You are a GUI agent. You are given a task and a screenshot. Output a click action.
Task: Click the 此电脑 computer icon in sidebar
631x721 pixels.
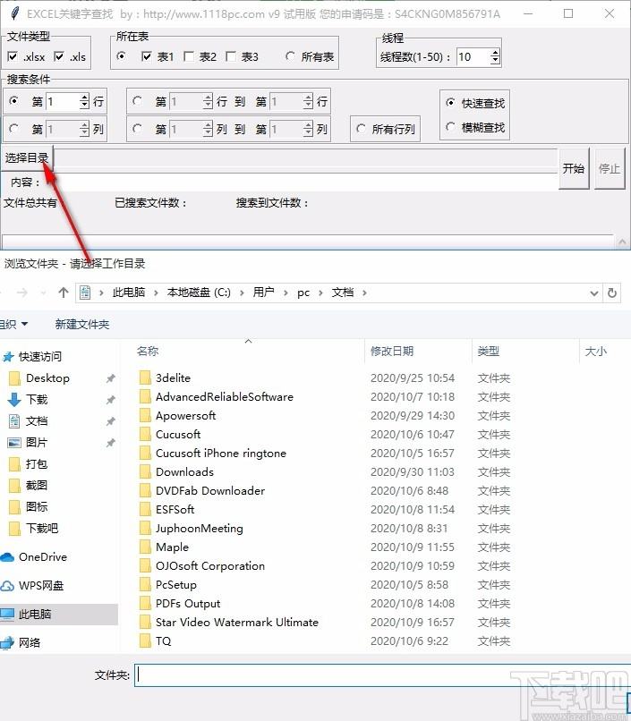[x=7, y=615]
